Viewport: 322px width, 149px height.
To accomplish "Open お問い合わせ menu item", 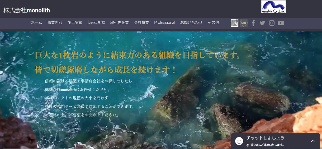I will [x=191, y=23].
